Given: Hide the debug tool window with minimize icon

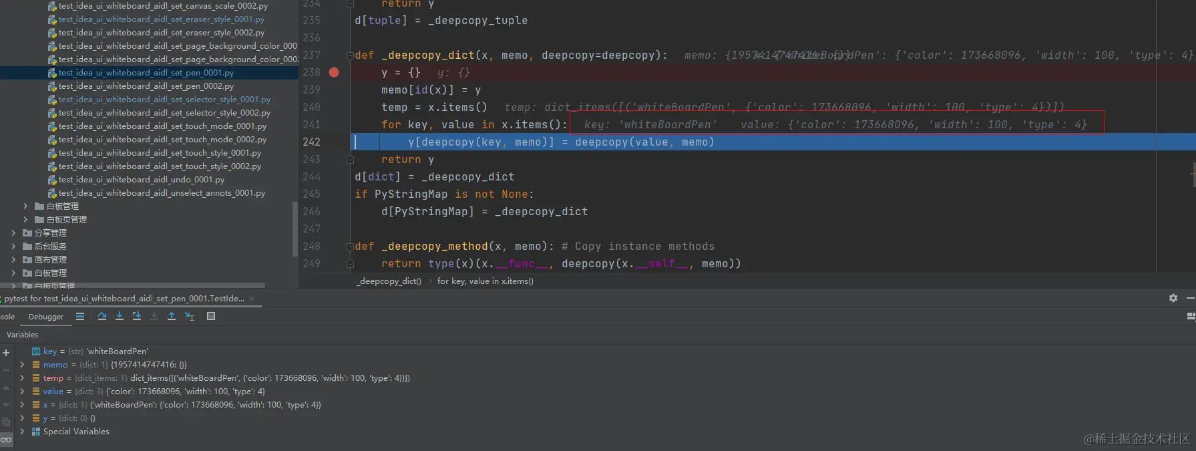Looking at the screenshot, I should [x=1191, y=298].
